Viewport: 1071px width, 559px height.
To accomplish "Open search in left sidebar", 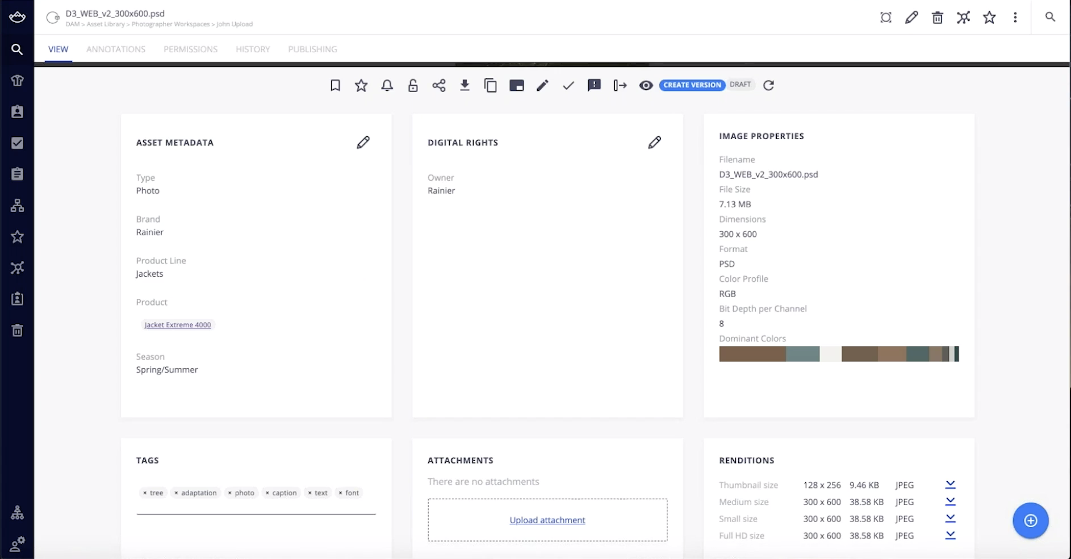I will (x=17, y=49).
